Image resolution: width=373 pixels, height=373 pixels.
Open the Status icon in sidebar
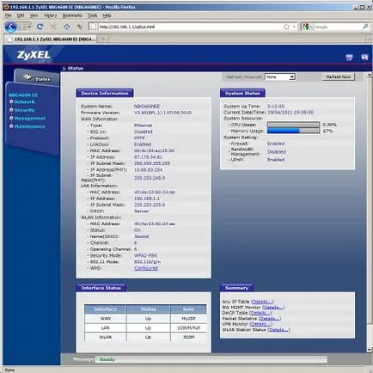[x=37, y=77]
